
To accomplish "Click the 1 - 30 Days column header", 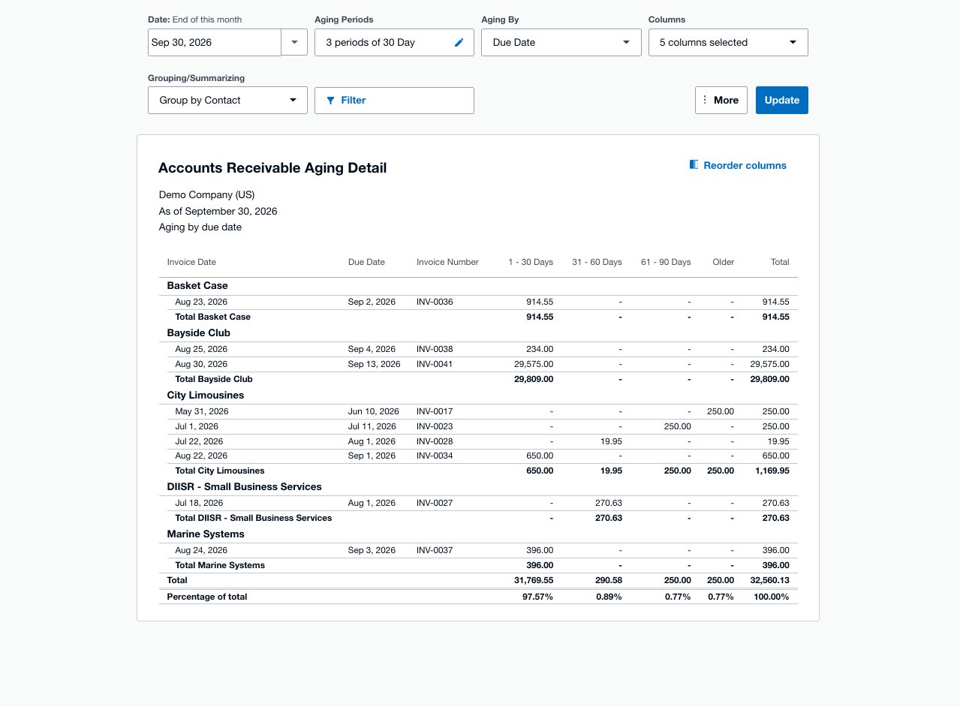I will [x=531, y=262].
